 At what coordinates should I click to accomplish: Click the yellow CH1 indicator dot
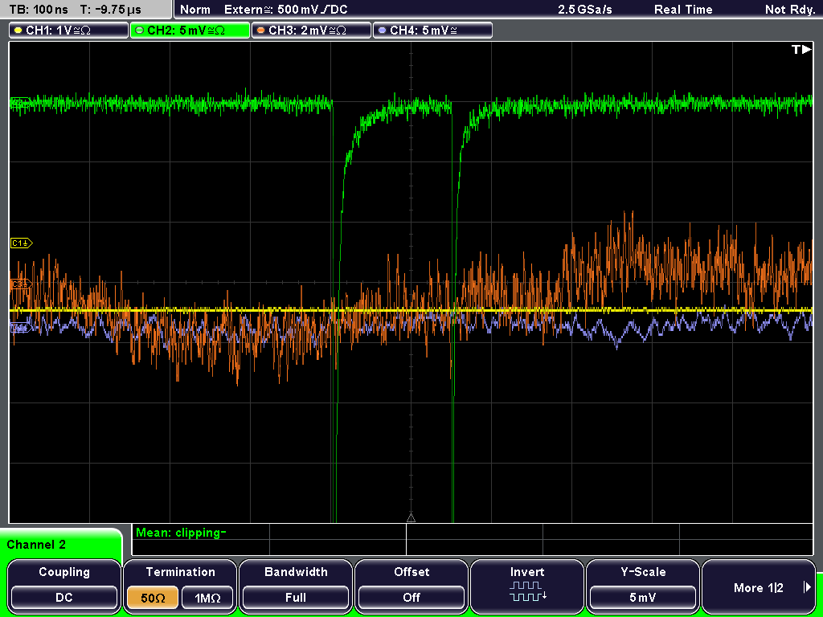pyautogui.click(x=18, y=31)
